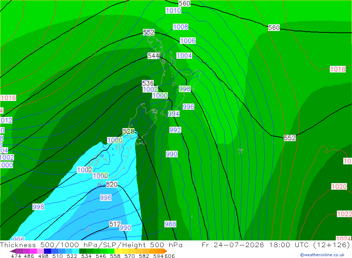Click the 992 isobar label
The width and height of the screenshot is (352, 258).
[175, 130]
